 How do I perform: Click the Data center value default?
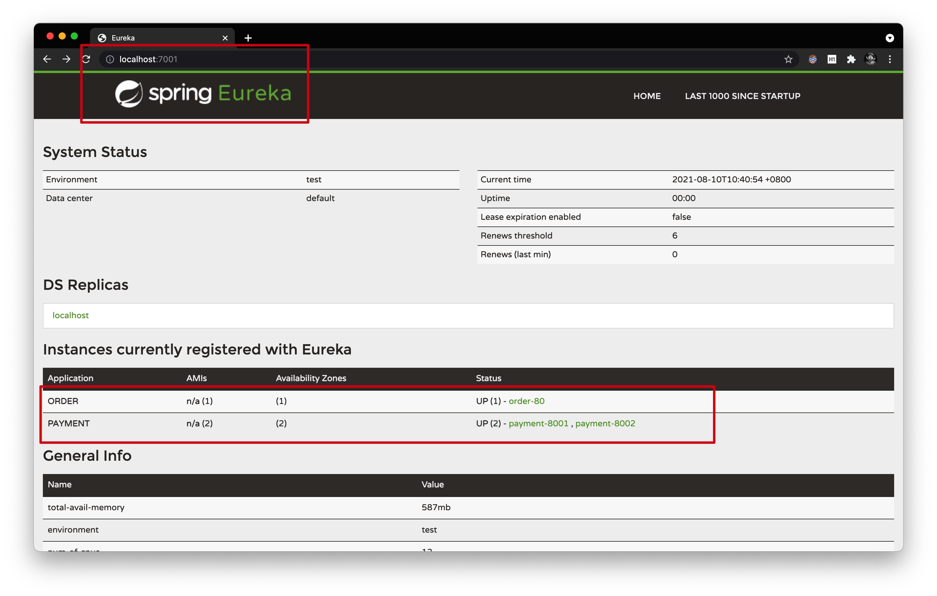pyautogui.click(x=320, y=198)
